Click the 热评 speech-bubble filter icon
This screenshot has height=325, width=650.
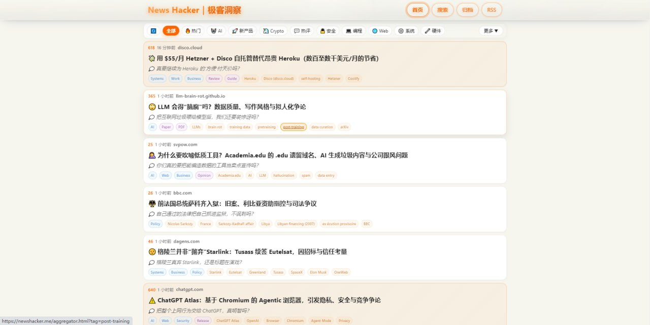[296, 30]
